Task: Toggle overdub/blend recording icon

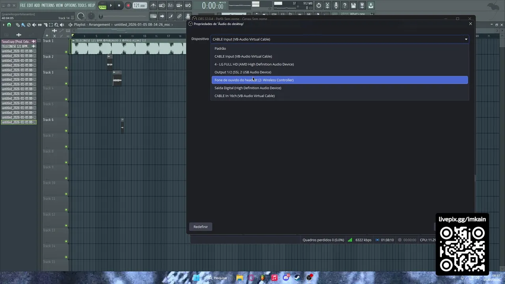Action: [x=179, y=6]
